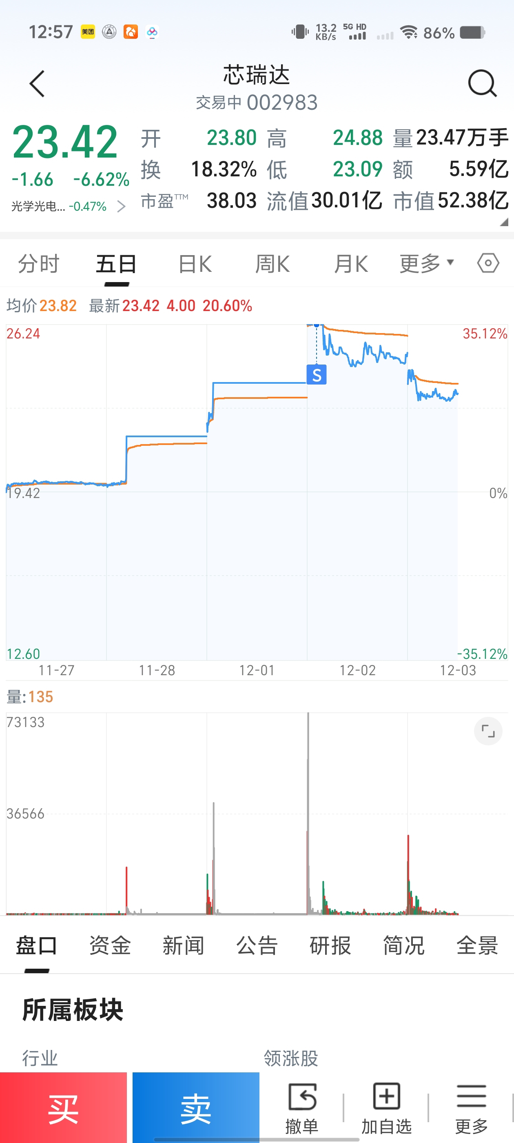Open the 更多 chart period dropdown
This screenshot has width=514, height=1143.
(427, 264)
